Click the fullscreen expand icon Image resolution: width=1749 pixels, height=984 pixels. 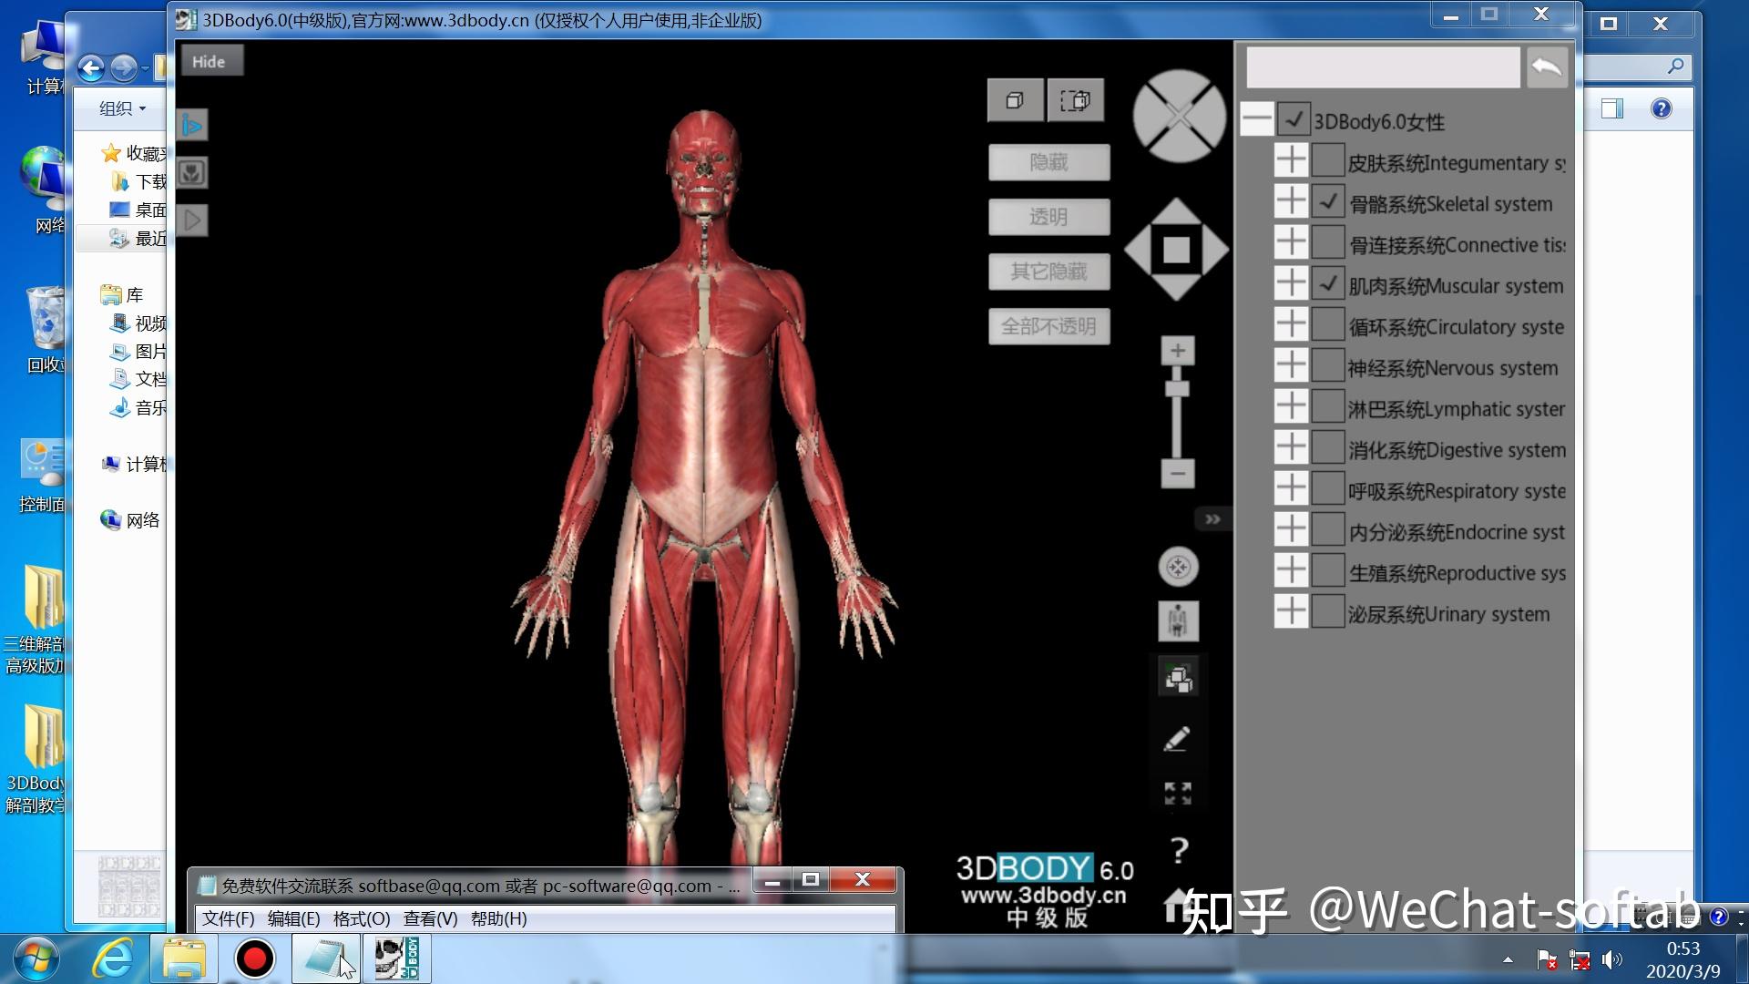coord(1178,794)
